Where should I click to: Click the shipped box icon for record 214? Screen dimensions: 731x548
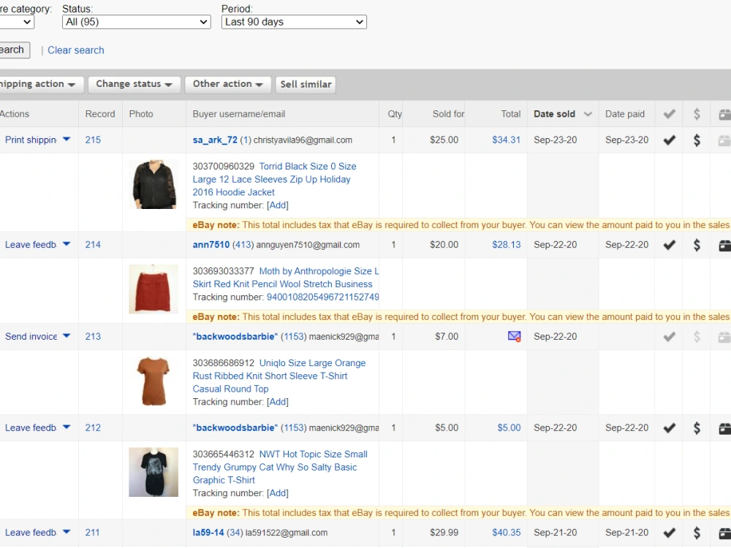tap(724, 245)
